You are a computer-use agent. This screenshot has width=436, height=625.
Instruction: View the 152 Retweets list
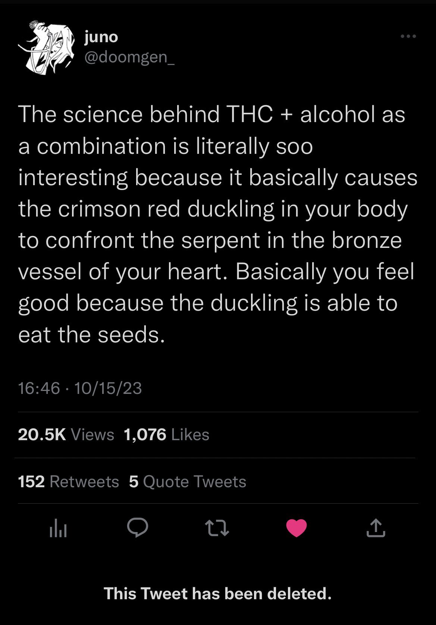tap(69, 482)
